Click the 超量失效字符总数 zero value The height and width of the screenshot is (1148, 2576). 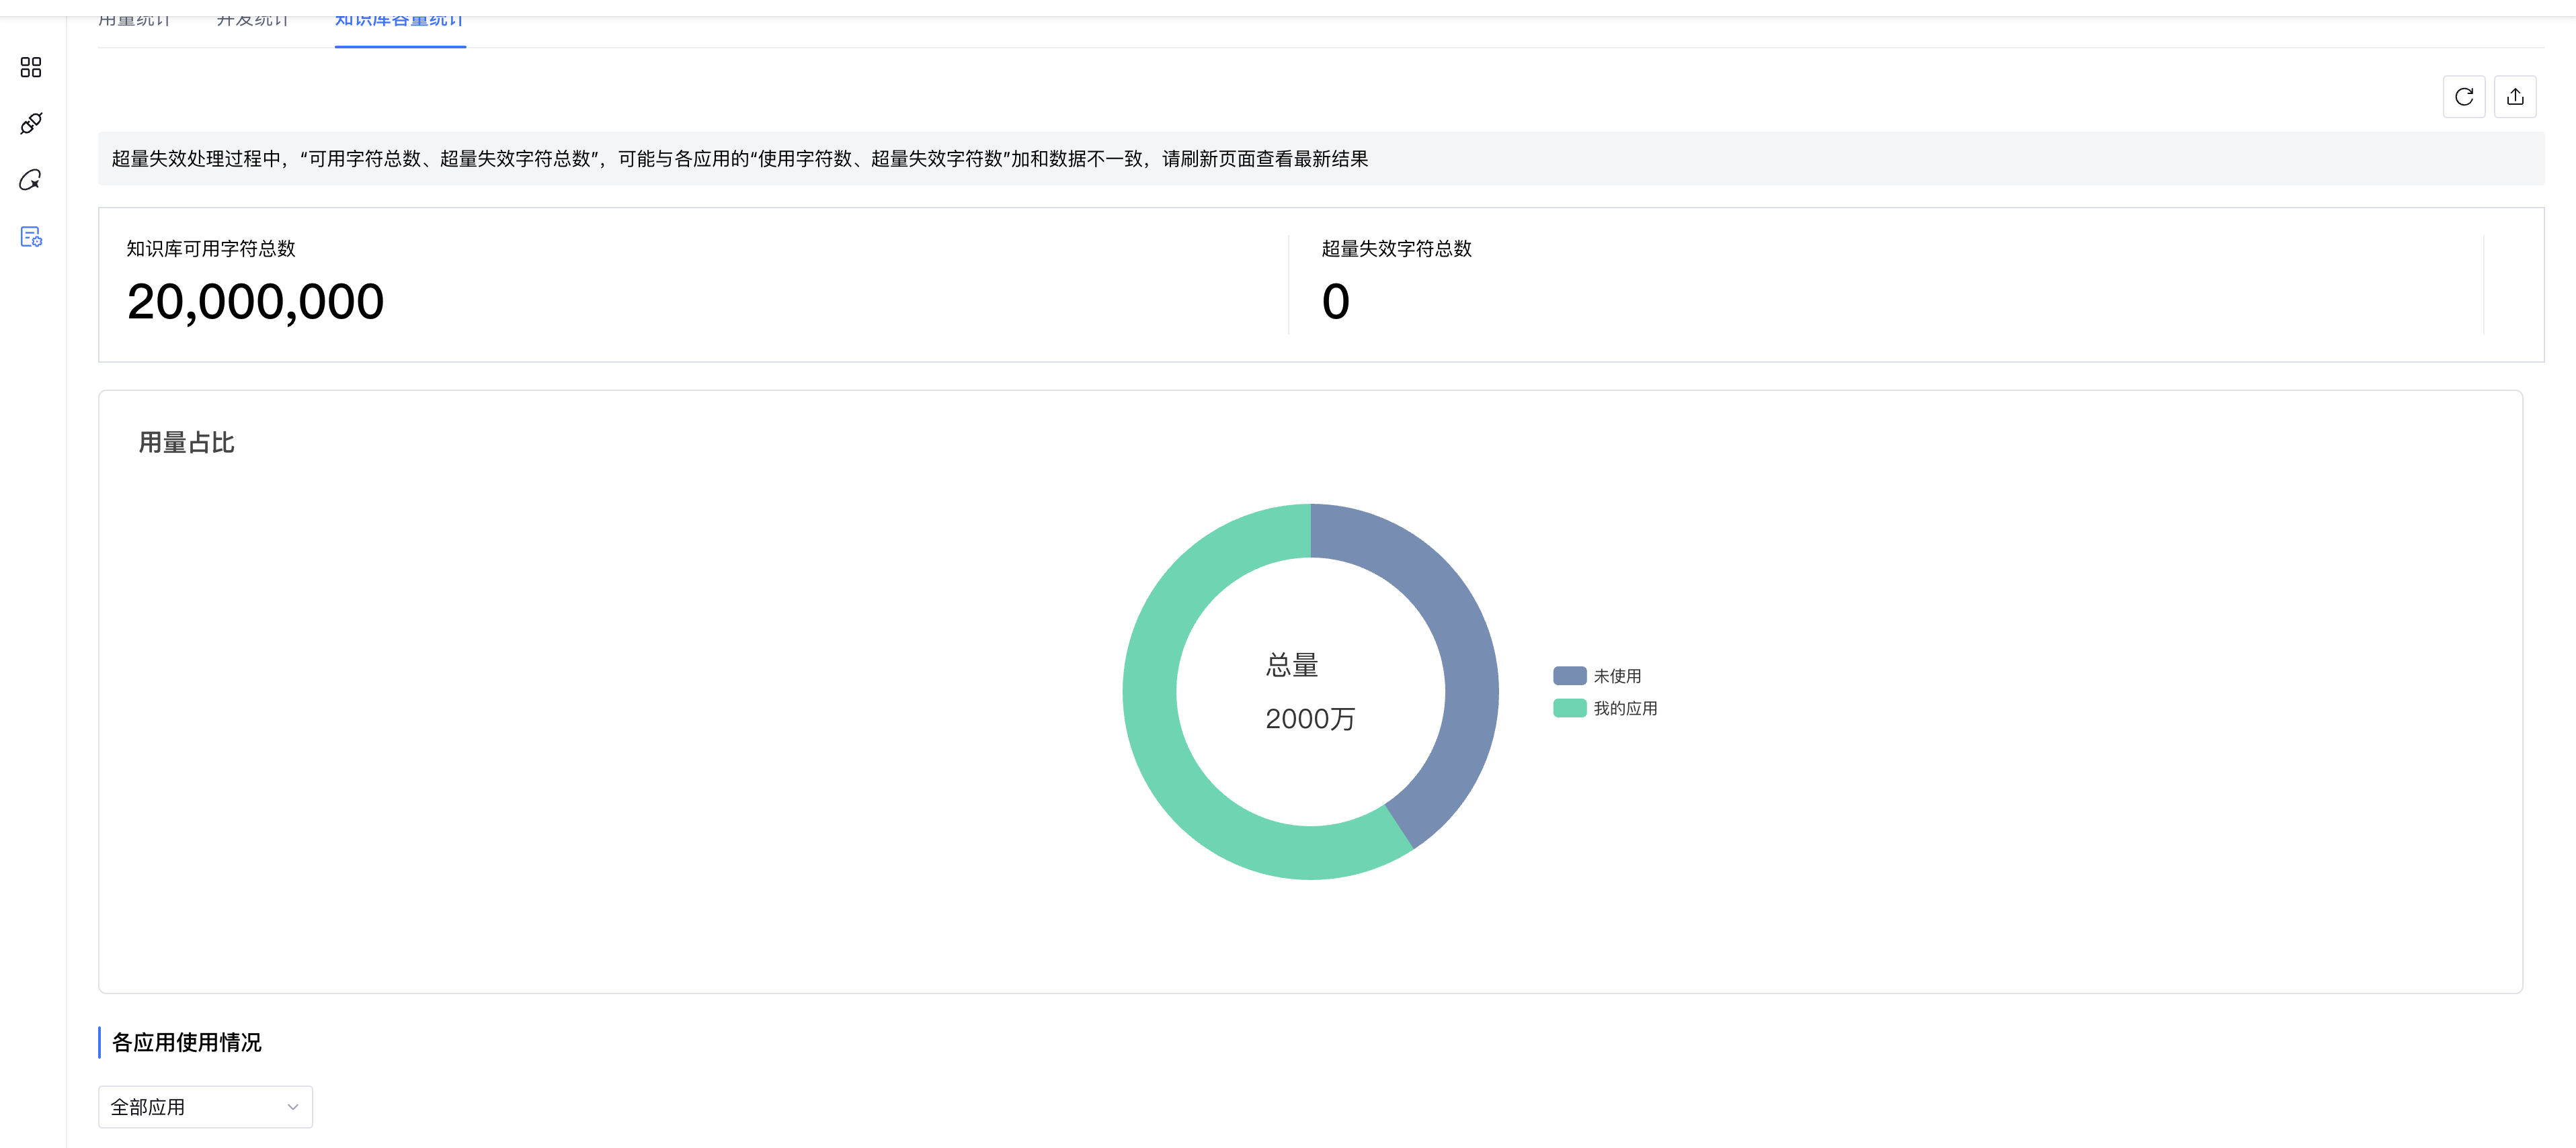1335,302
